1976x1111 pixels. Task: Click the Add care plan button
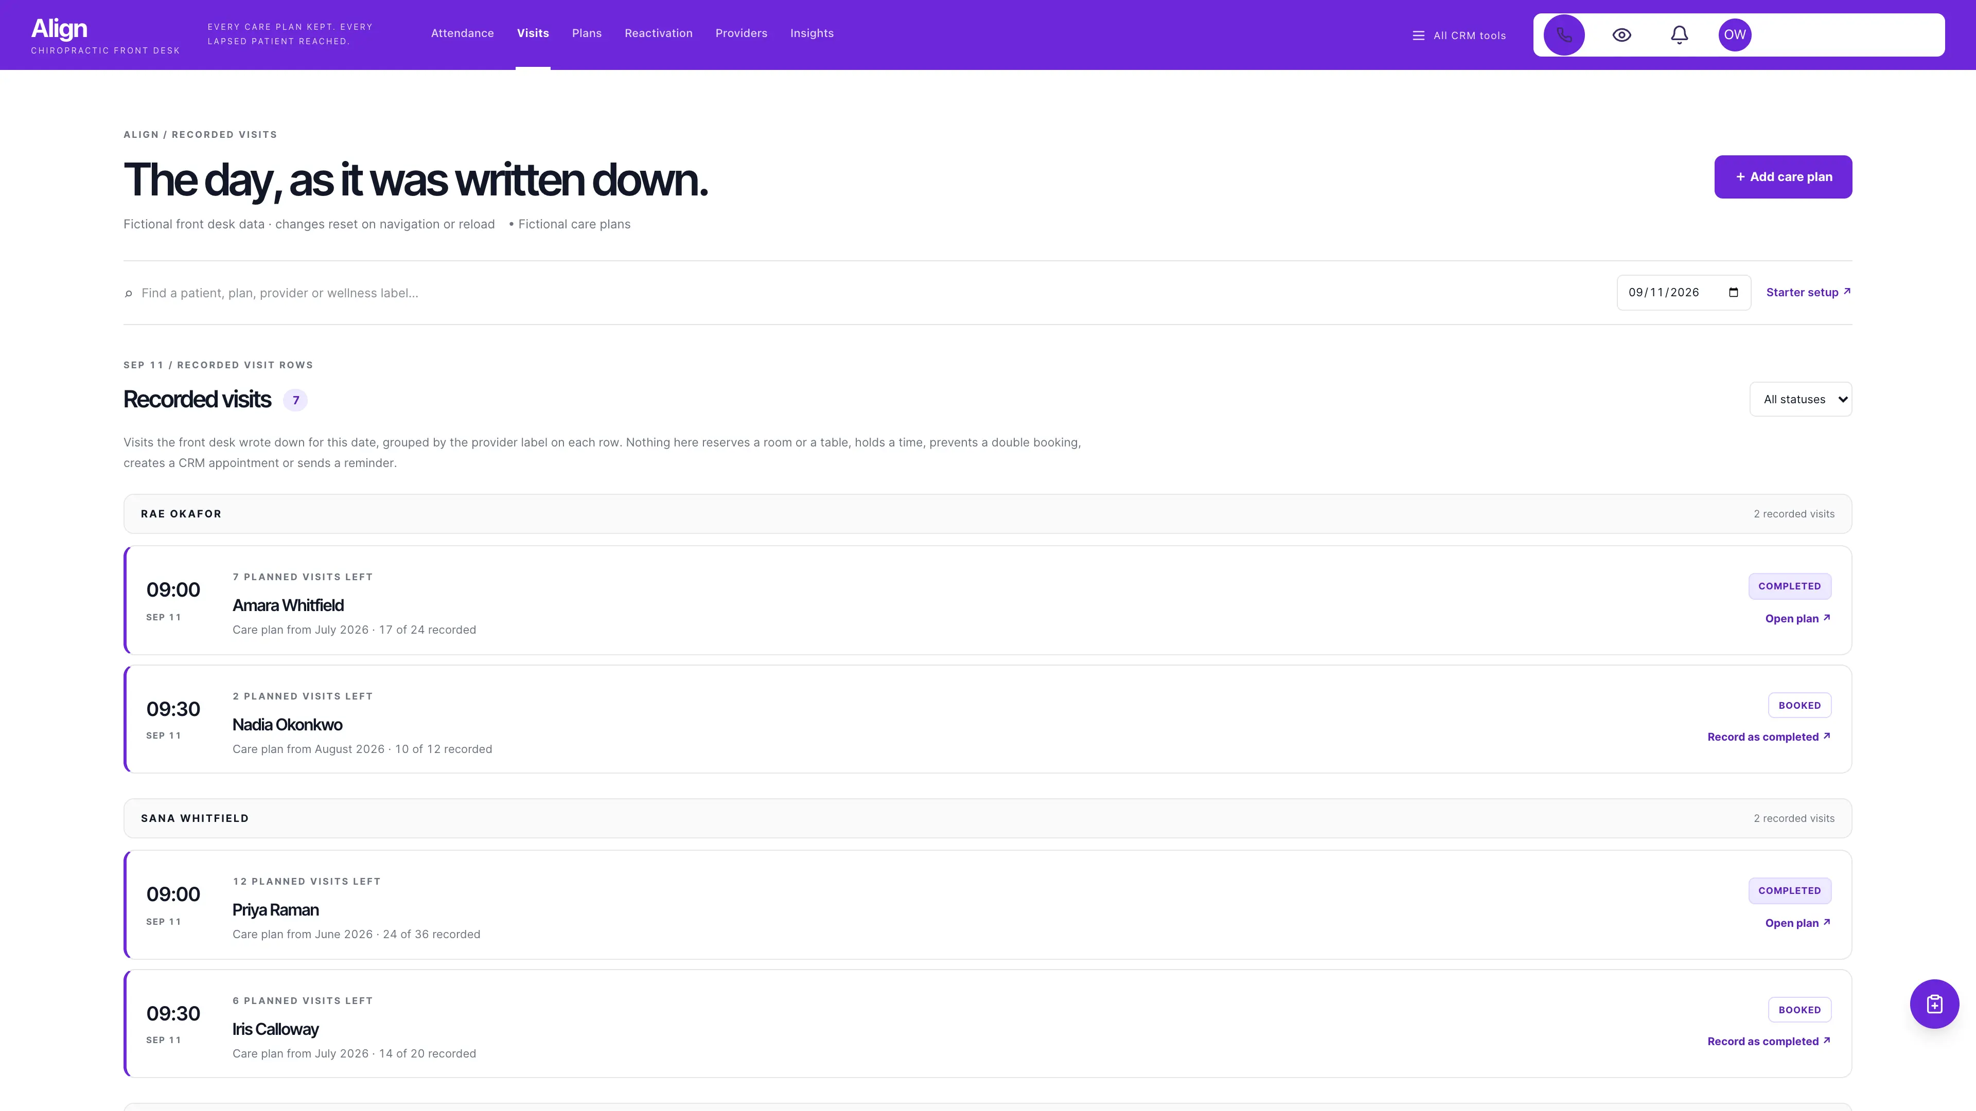click(1783, 177)
